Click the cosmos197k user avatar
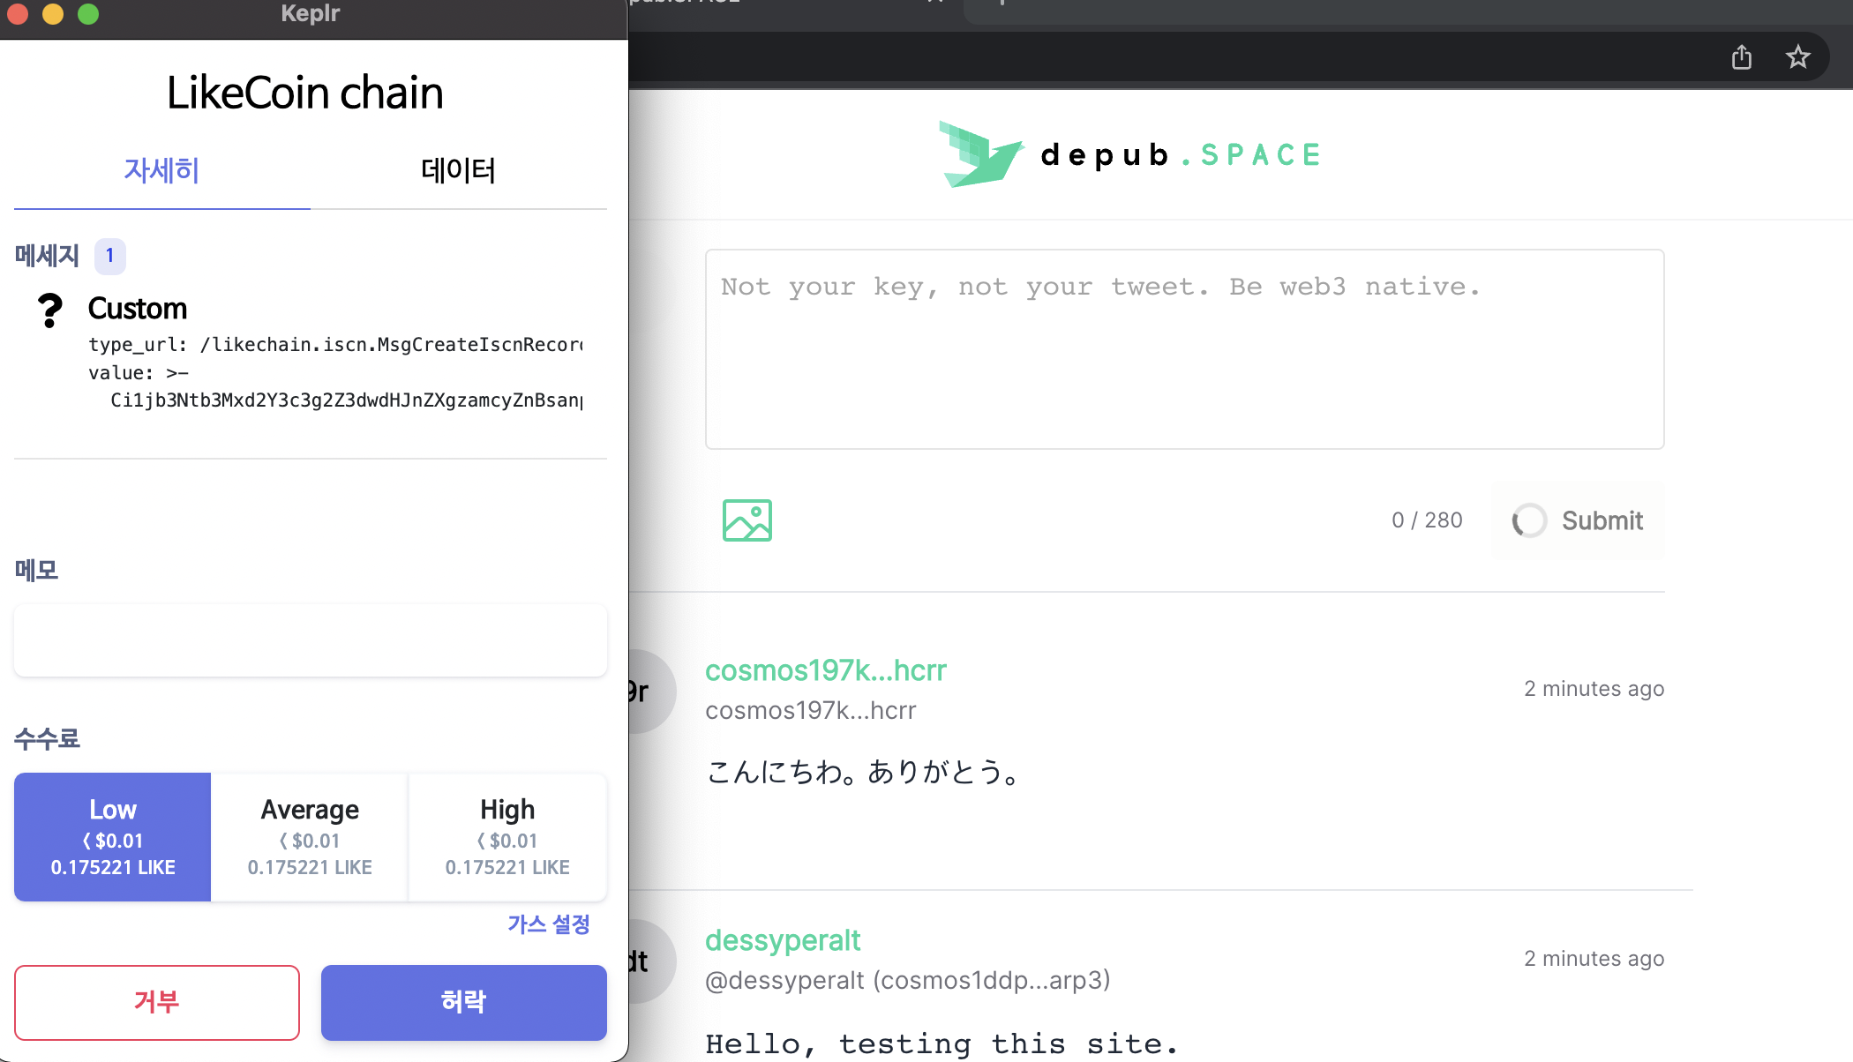The image size is (1853, 1062). click(652, 692)
